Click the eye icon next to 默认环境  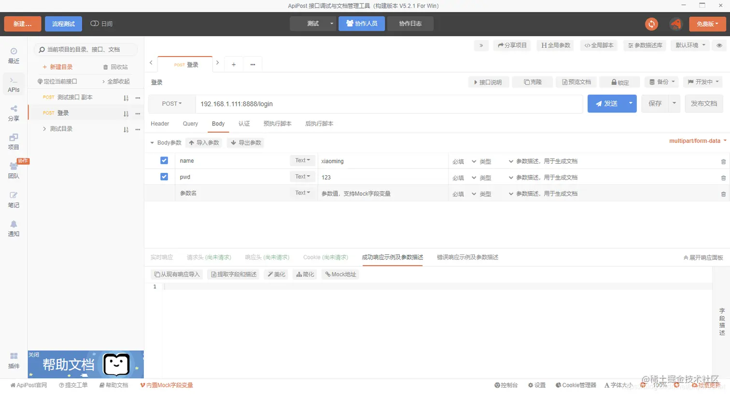point(719,45)
